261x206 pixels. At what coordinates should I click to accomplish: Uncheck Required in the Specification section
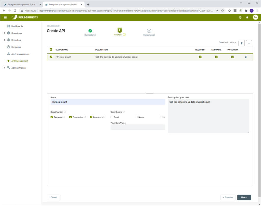(x=52, y=117)
